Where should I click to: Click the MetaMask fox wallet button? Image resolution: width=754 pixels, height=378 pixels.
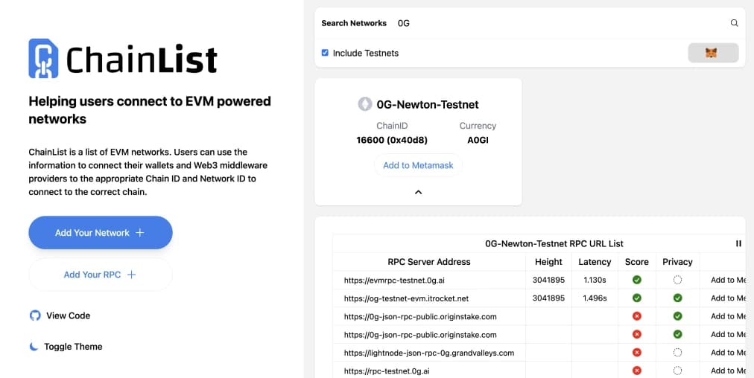coord(713,53)
